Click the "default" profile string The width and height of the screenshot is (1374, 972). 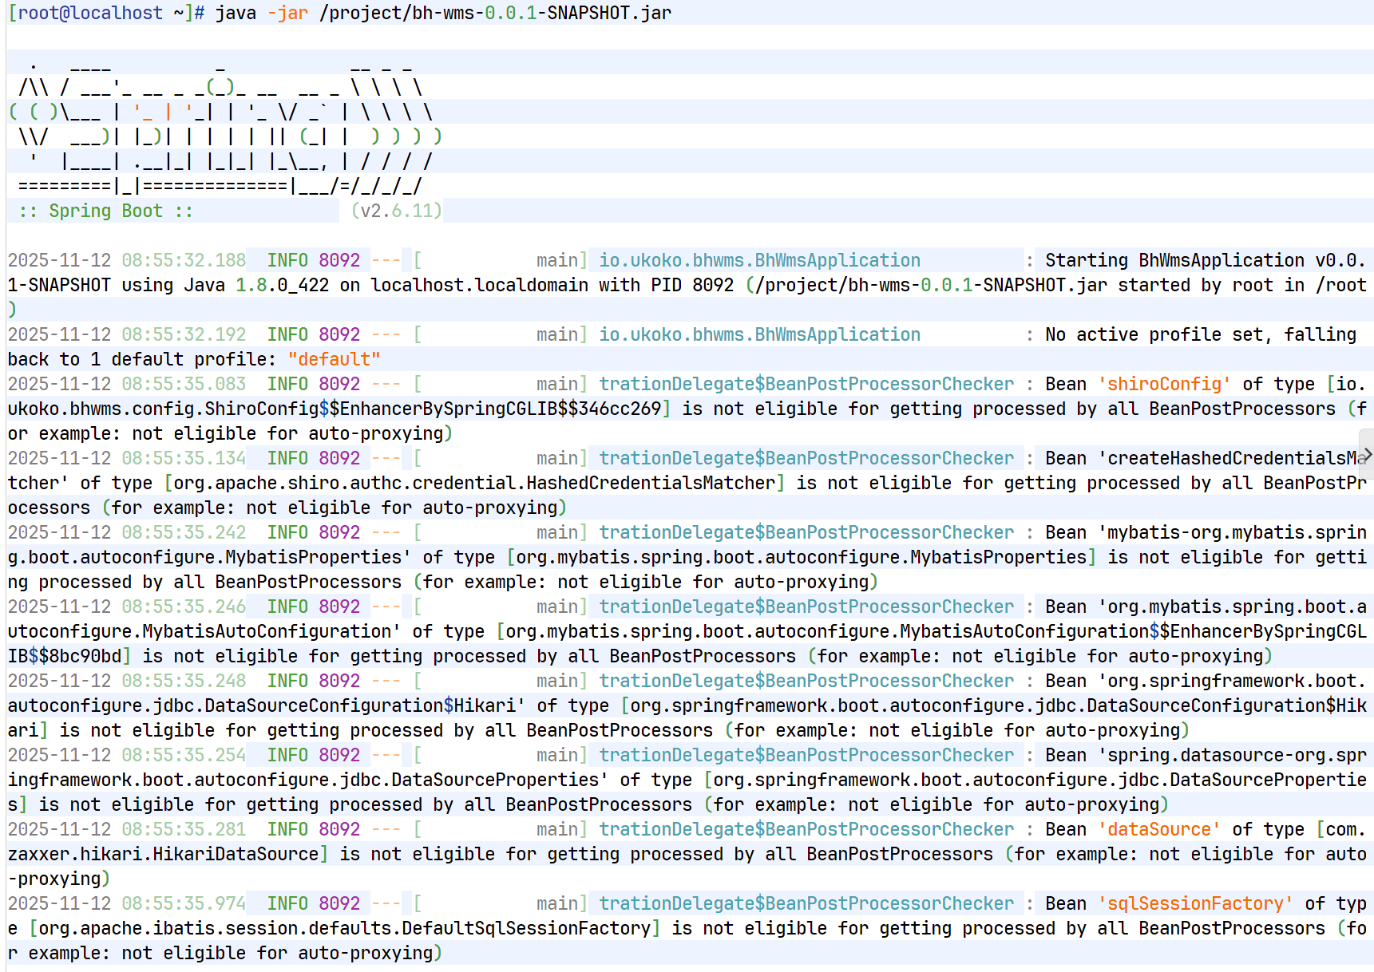click(x=334, y=359)
